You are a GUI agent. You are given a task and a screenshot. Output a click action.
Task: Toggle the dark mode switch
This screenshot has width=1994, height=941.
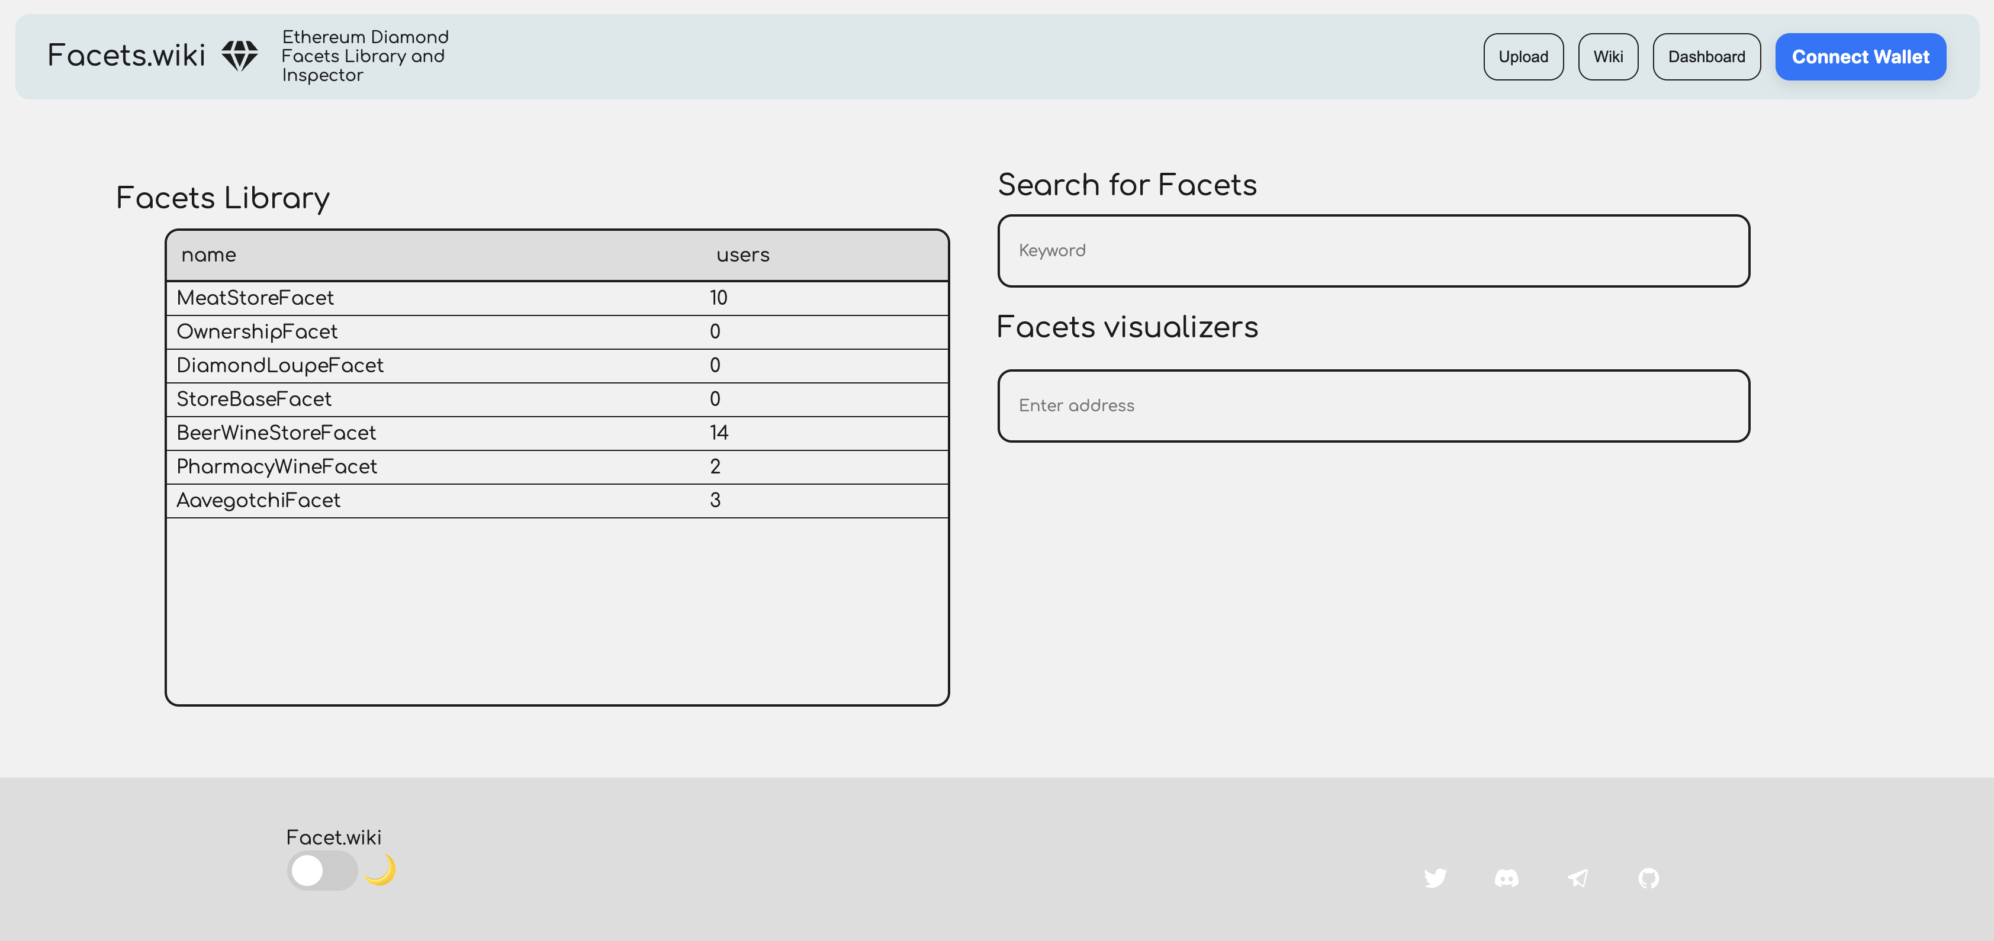pyautogui.click(x=322, y=871)
